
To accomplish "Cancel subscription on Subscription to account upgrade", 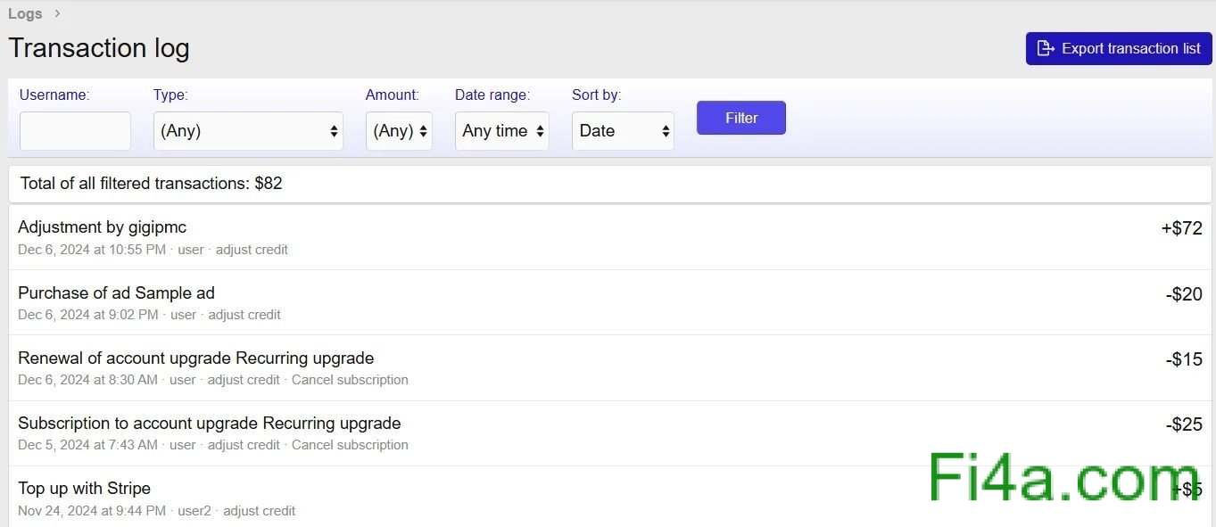I will [x=350, y=445].
